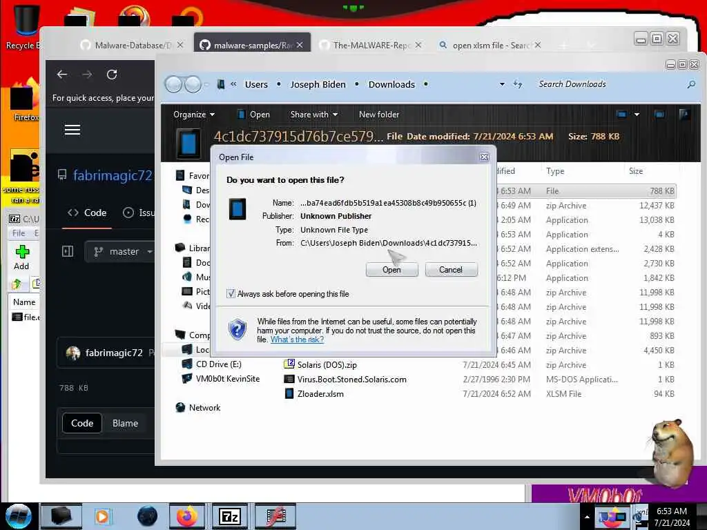Untick 'Always ask before opening this file'
Image resolution: width=707 pixels, height=530 pixels.
pyautogui.click(x=231, y=294)
